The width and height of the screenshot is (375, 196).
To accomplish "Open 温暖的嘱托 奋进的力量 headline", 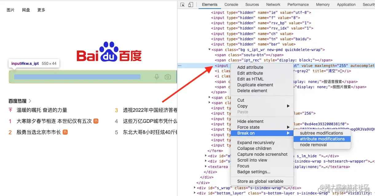I will coord(42,110).
